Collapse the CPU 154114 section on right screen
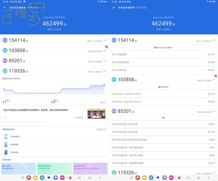The height and width of the screenshot is (181, 218). pyautogui.click(x=214, y=40)
